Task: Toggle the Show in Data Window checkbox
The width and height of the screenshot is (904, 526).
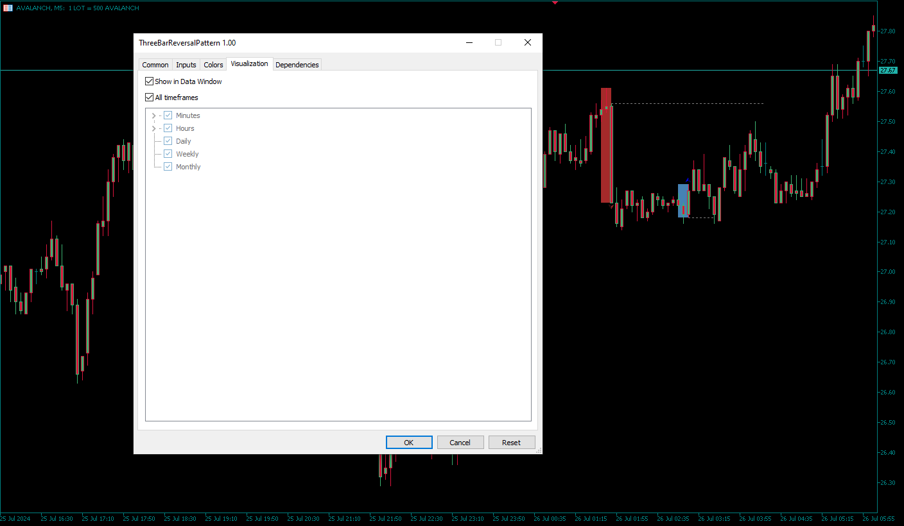Action: (x=150, y=81)
